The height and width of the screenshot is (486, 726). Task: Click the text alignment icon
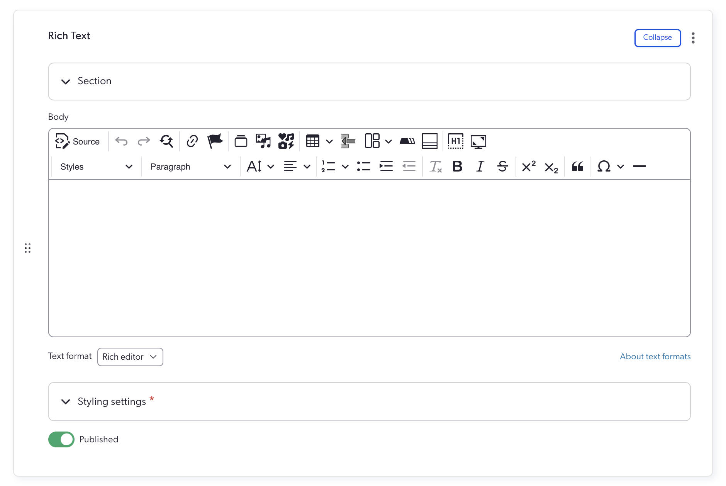coord(290,167)
